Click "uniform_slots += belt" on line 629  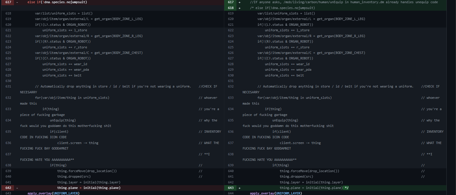coord(62,75)
